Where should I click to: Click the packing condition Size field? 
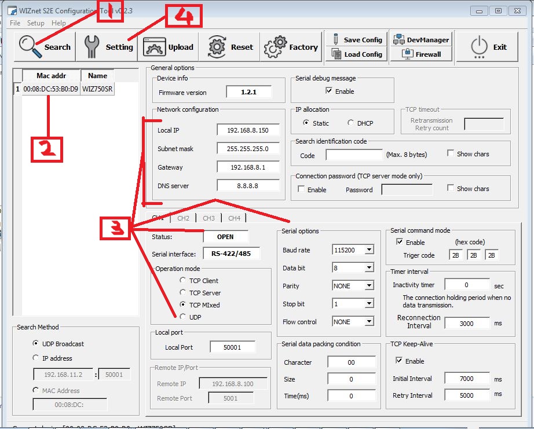(x=352, y=379)
